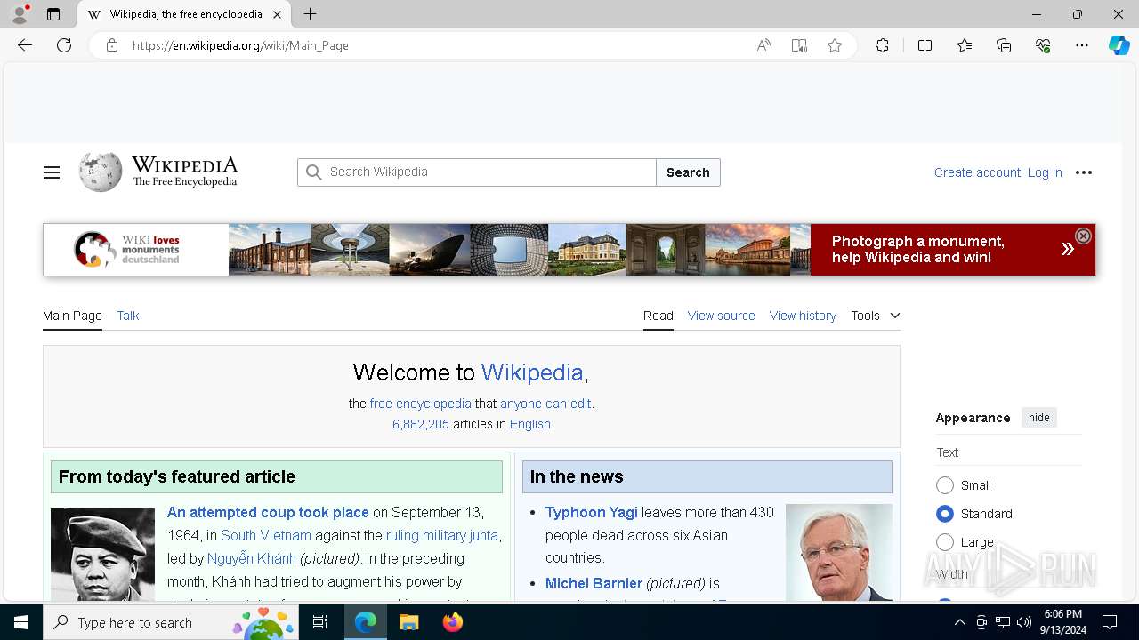Open the 'anyone can edit' link

(x=545, y=404)
